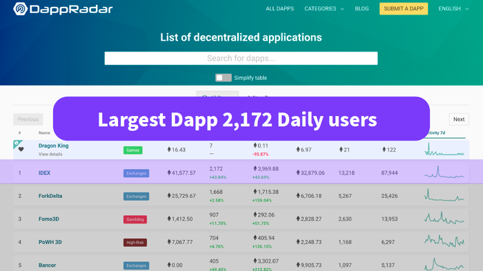
Task: Open the Dragon King dapp link
Action: [54, 145]
